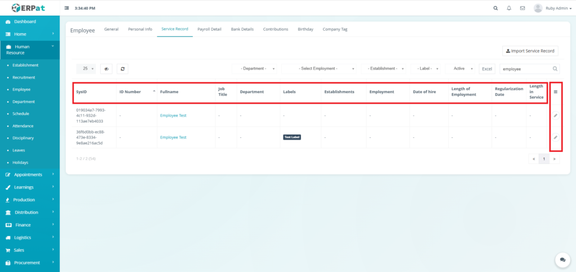Toggle column visibility eye button
Image resolution: width=576 pixels, height=272 pixels.
[x=106, y=68]
